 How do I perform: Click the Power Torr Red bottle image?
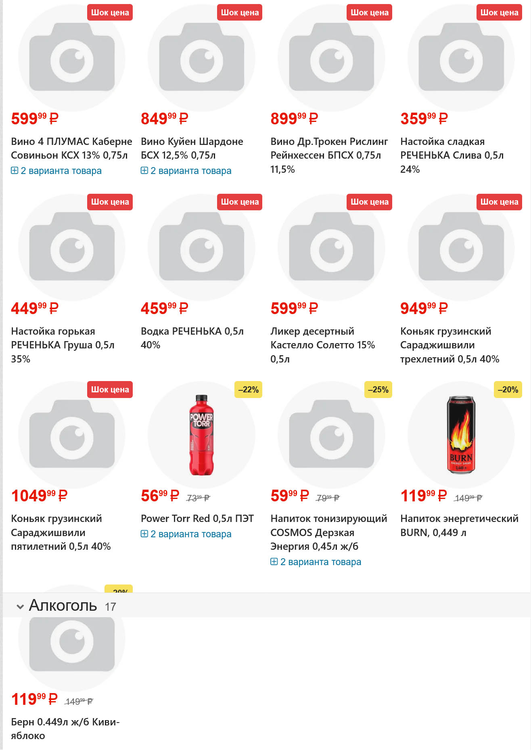pyautogui.click(x=201, y=435)
